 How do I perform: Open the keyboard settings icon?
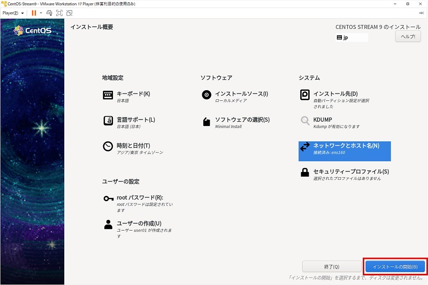pyautogui.click(x=108, y=95)
